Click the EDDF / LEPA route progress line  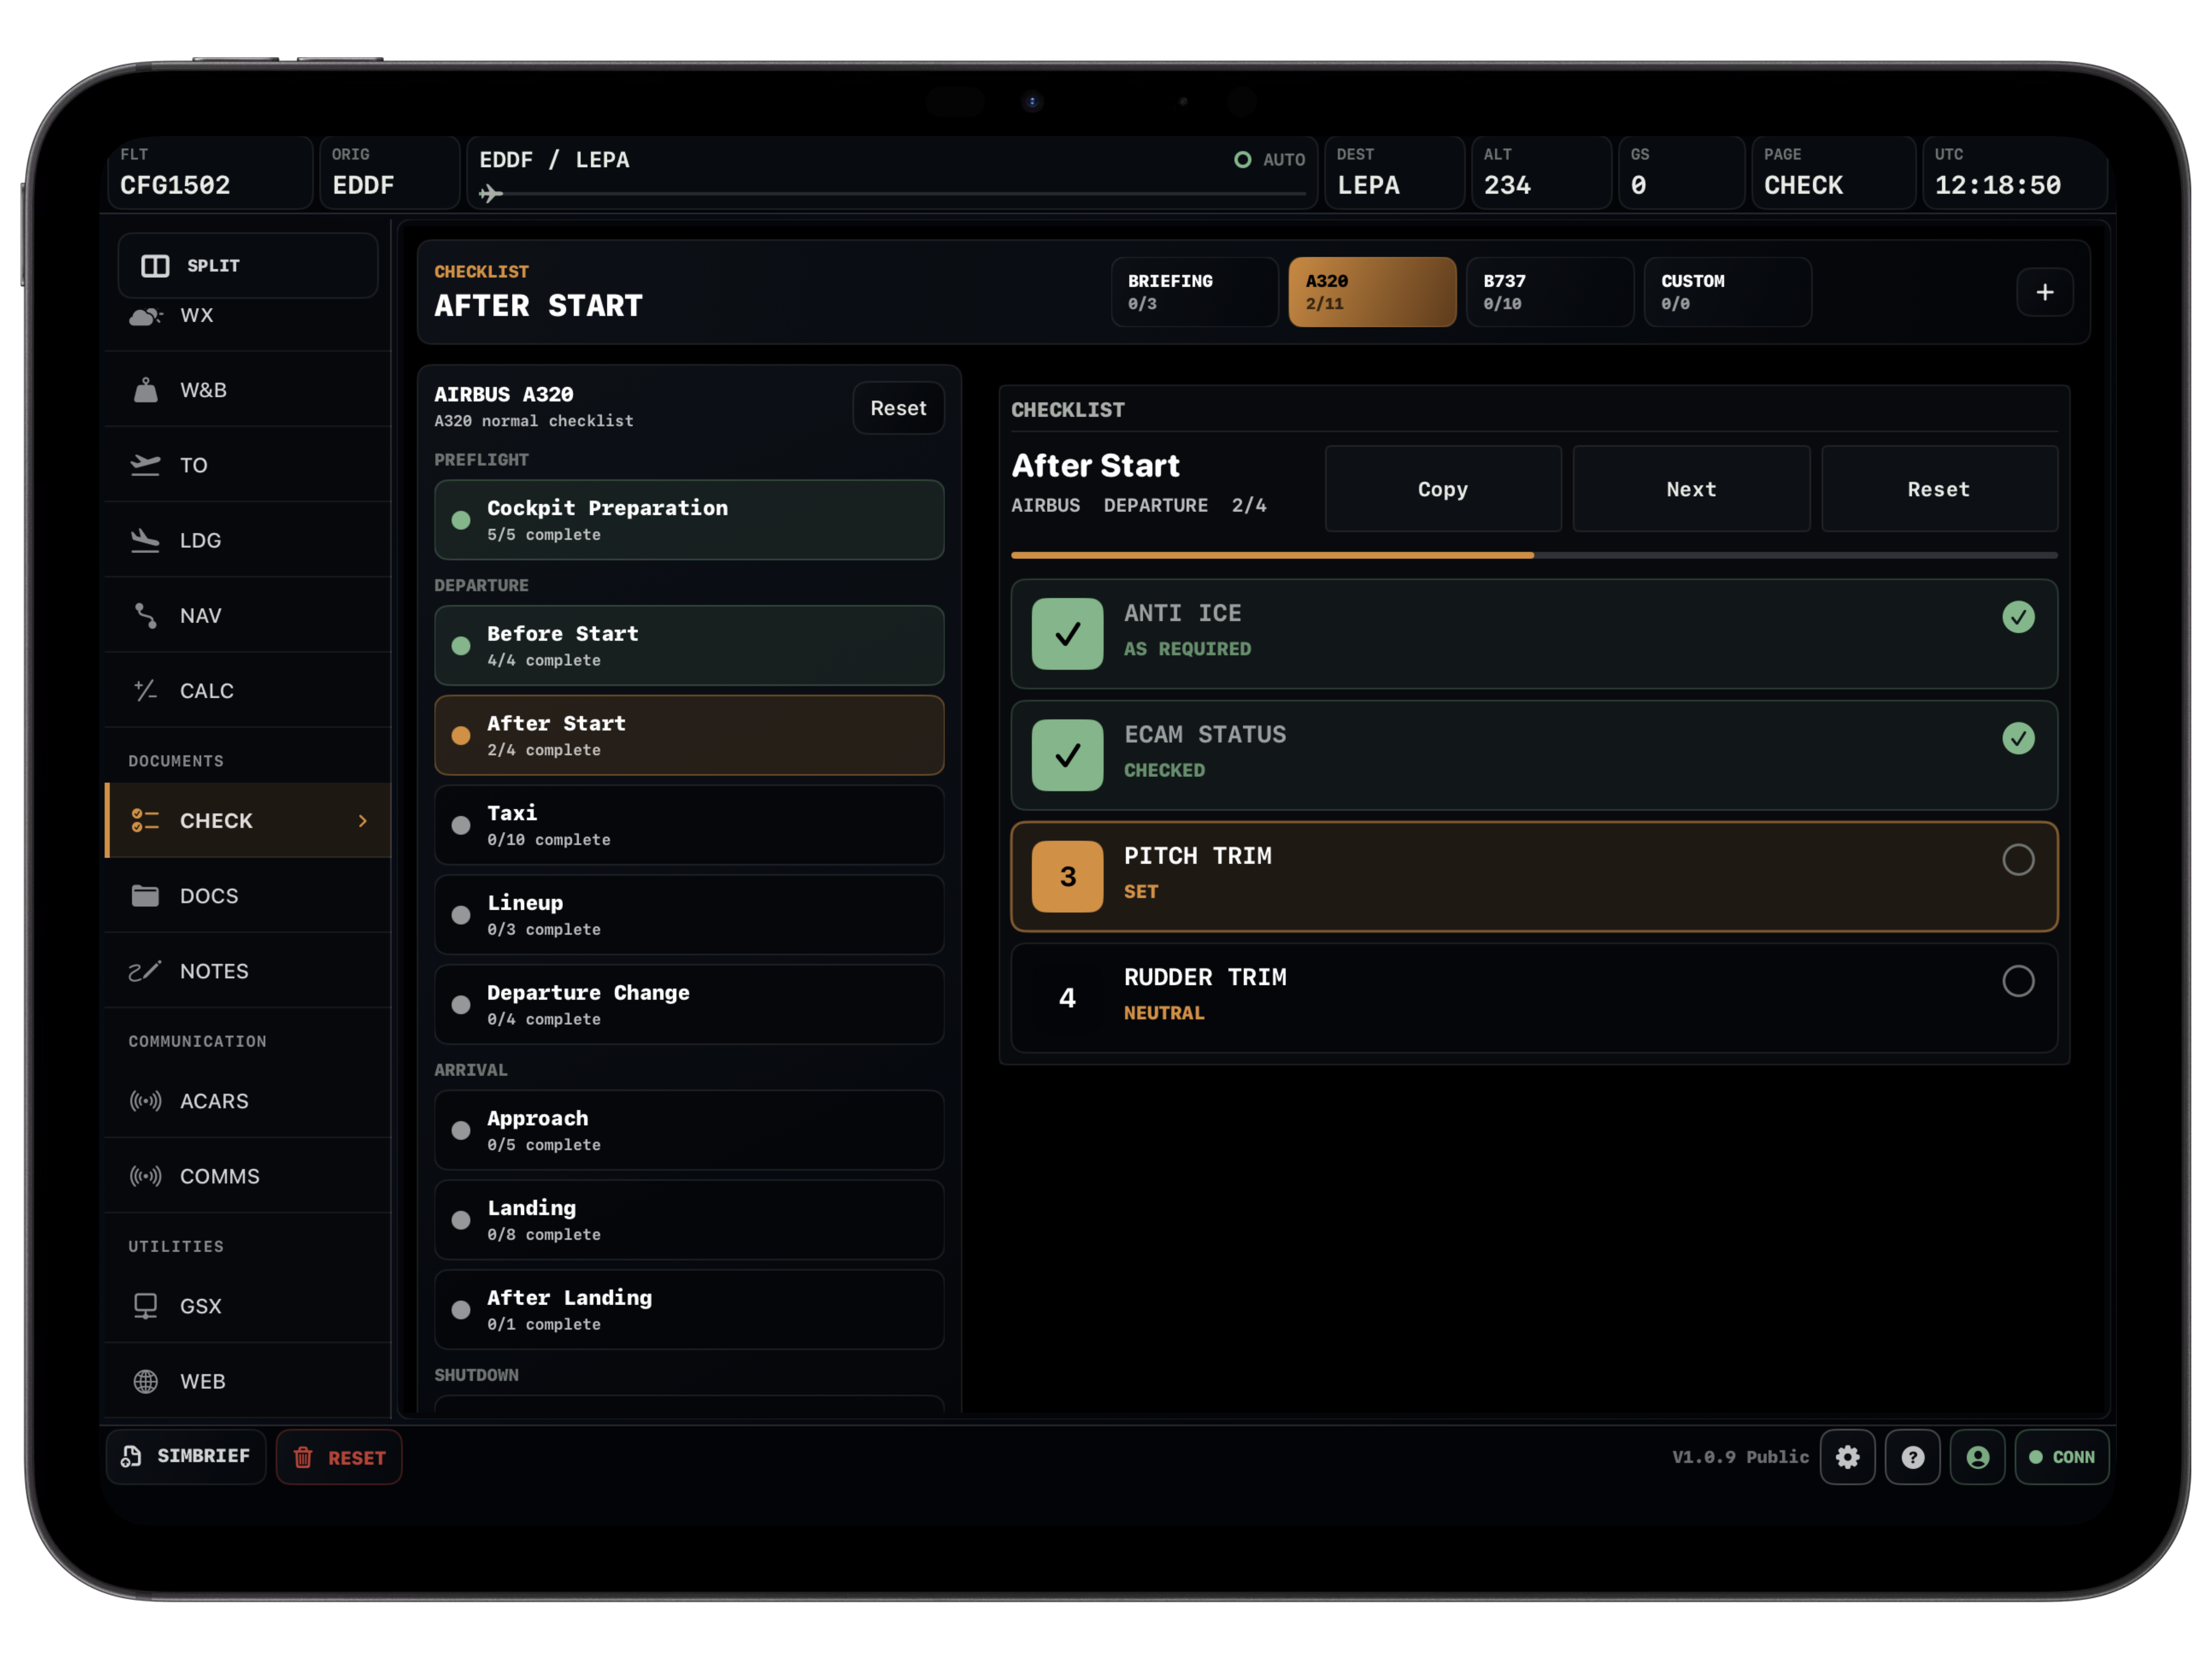click(892, 194)
